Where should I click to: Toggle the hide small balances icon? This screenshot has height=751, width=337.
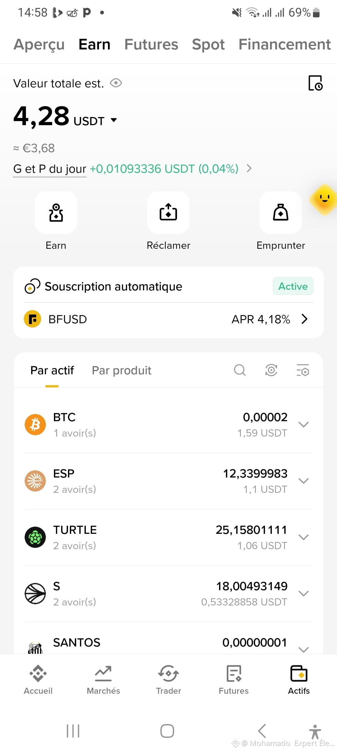[x=271, y=370]
